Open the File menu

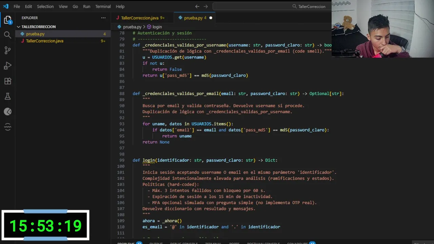17,6
